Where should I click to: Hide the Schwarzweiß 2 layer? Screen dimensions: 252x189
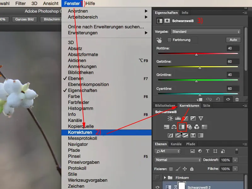tap(157, 187)
